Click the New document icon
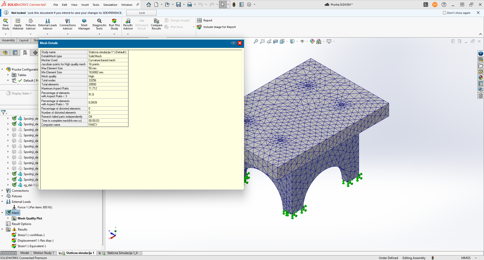The image size is (484, 260). tap(156, 5)
